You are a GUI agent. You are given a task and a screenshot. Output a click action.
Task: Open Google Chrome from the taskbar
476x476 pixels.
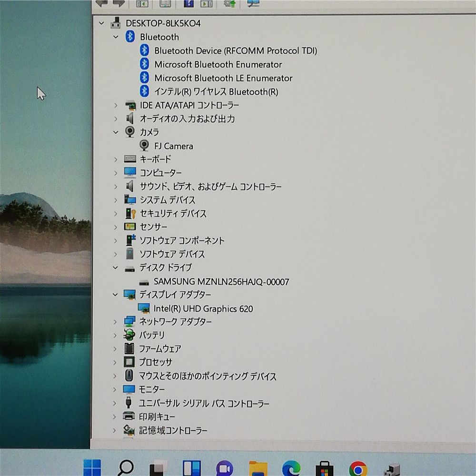[x=357, y=468]
